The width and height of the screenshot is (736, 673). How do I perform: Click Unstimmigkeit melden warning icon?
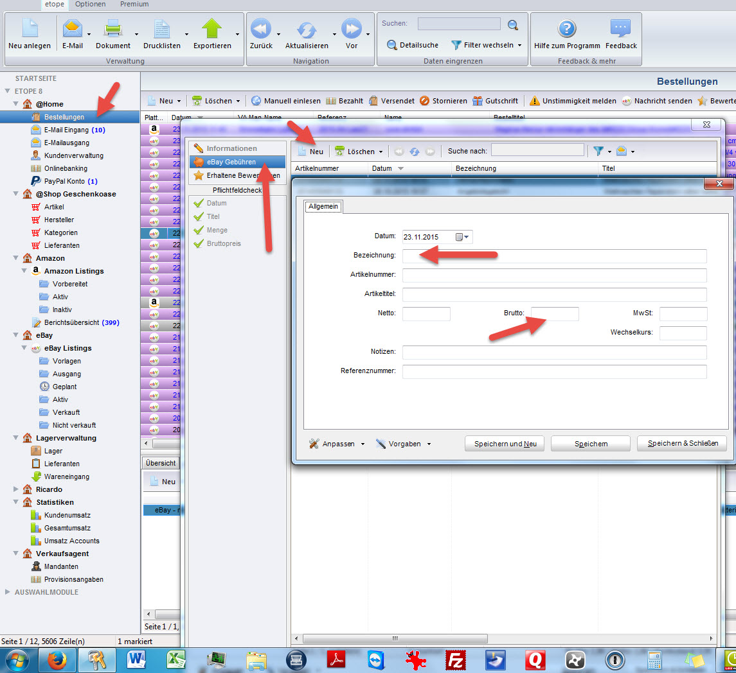click(x=535, y=101)
